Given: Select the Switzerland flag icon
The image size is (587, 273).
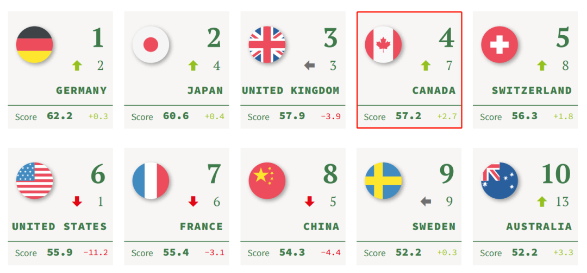Looking at the screenshot, I should 500,44.
